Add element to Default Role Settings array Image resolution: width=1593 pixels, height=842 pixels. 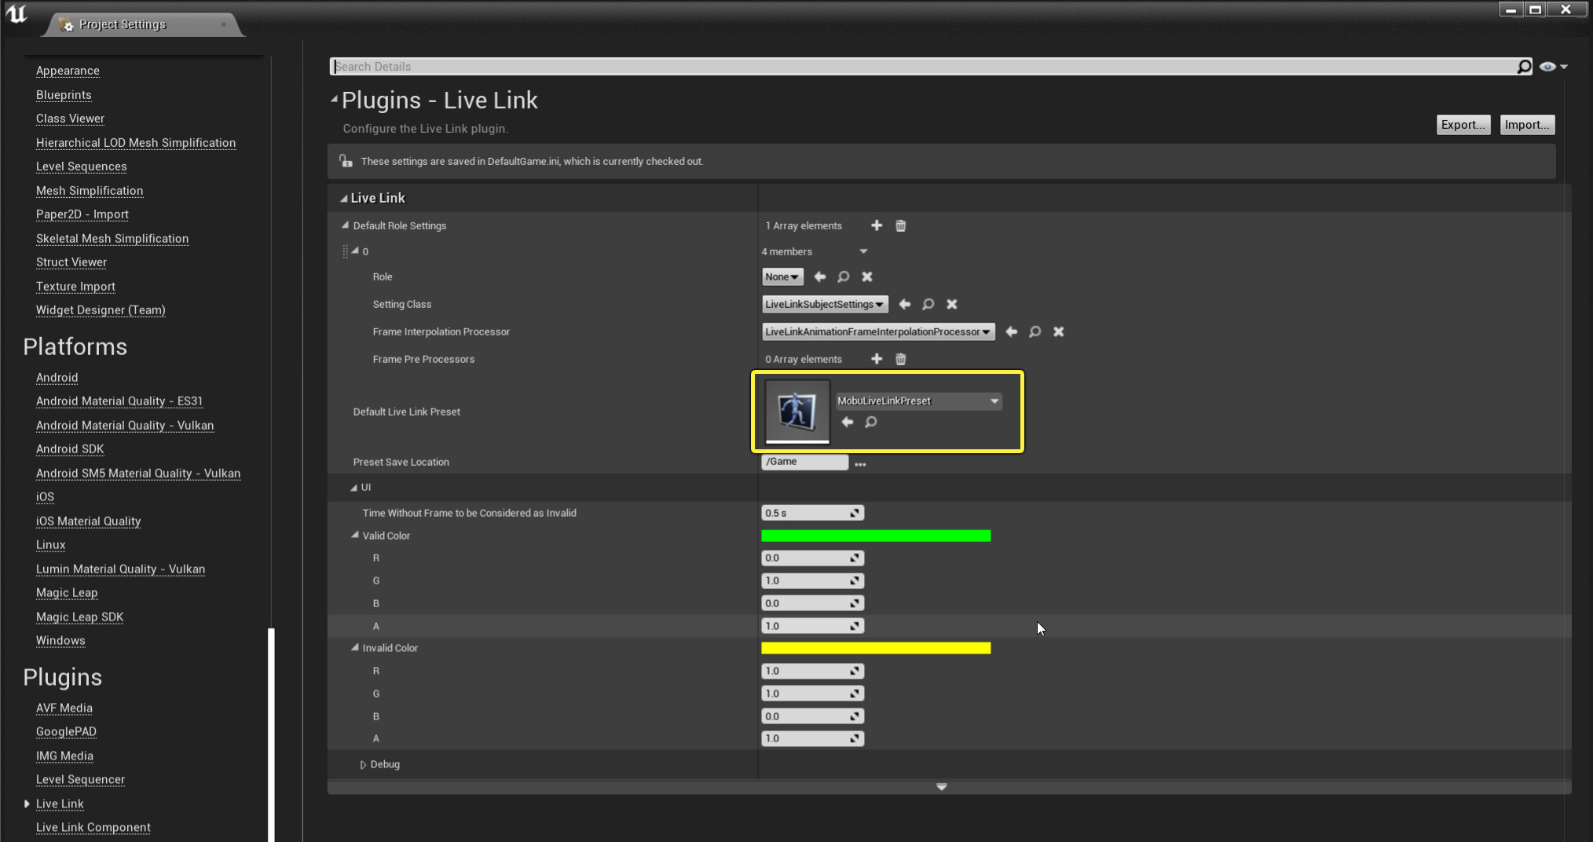(877, 225)
